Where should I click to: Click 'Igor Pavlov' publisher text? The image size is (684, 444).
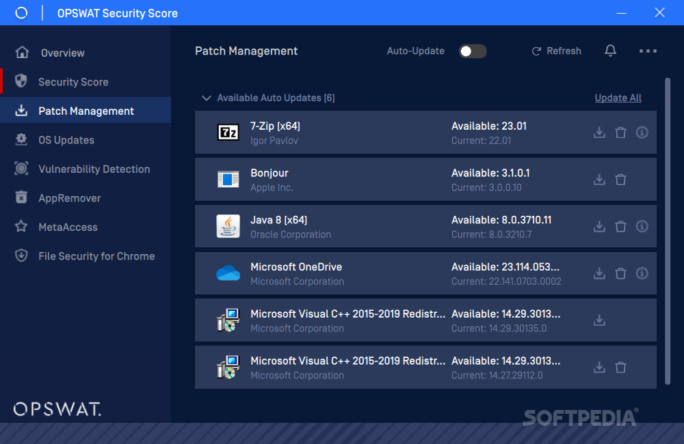click(x=274, y=141)
